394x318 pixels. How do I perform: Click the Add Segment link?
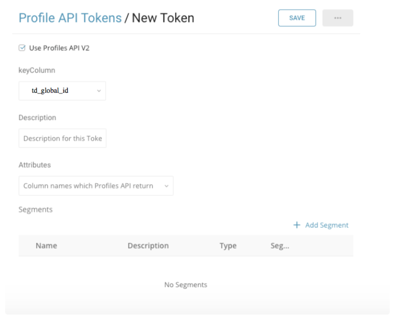point(326,225)
